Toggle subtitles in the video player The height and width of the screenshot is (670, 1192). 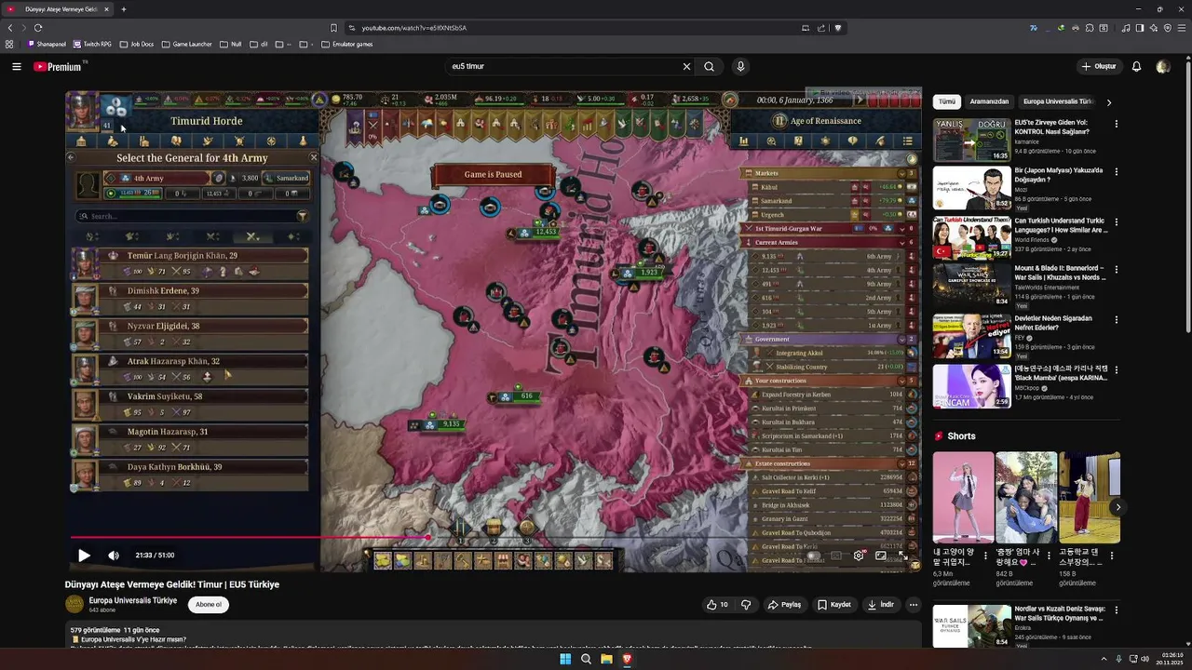click(836, 556)
